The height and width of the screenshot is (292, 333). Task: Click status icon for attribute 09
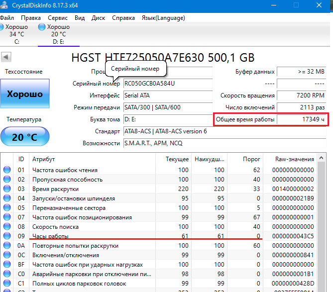click(7, 236)
